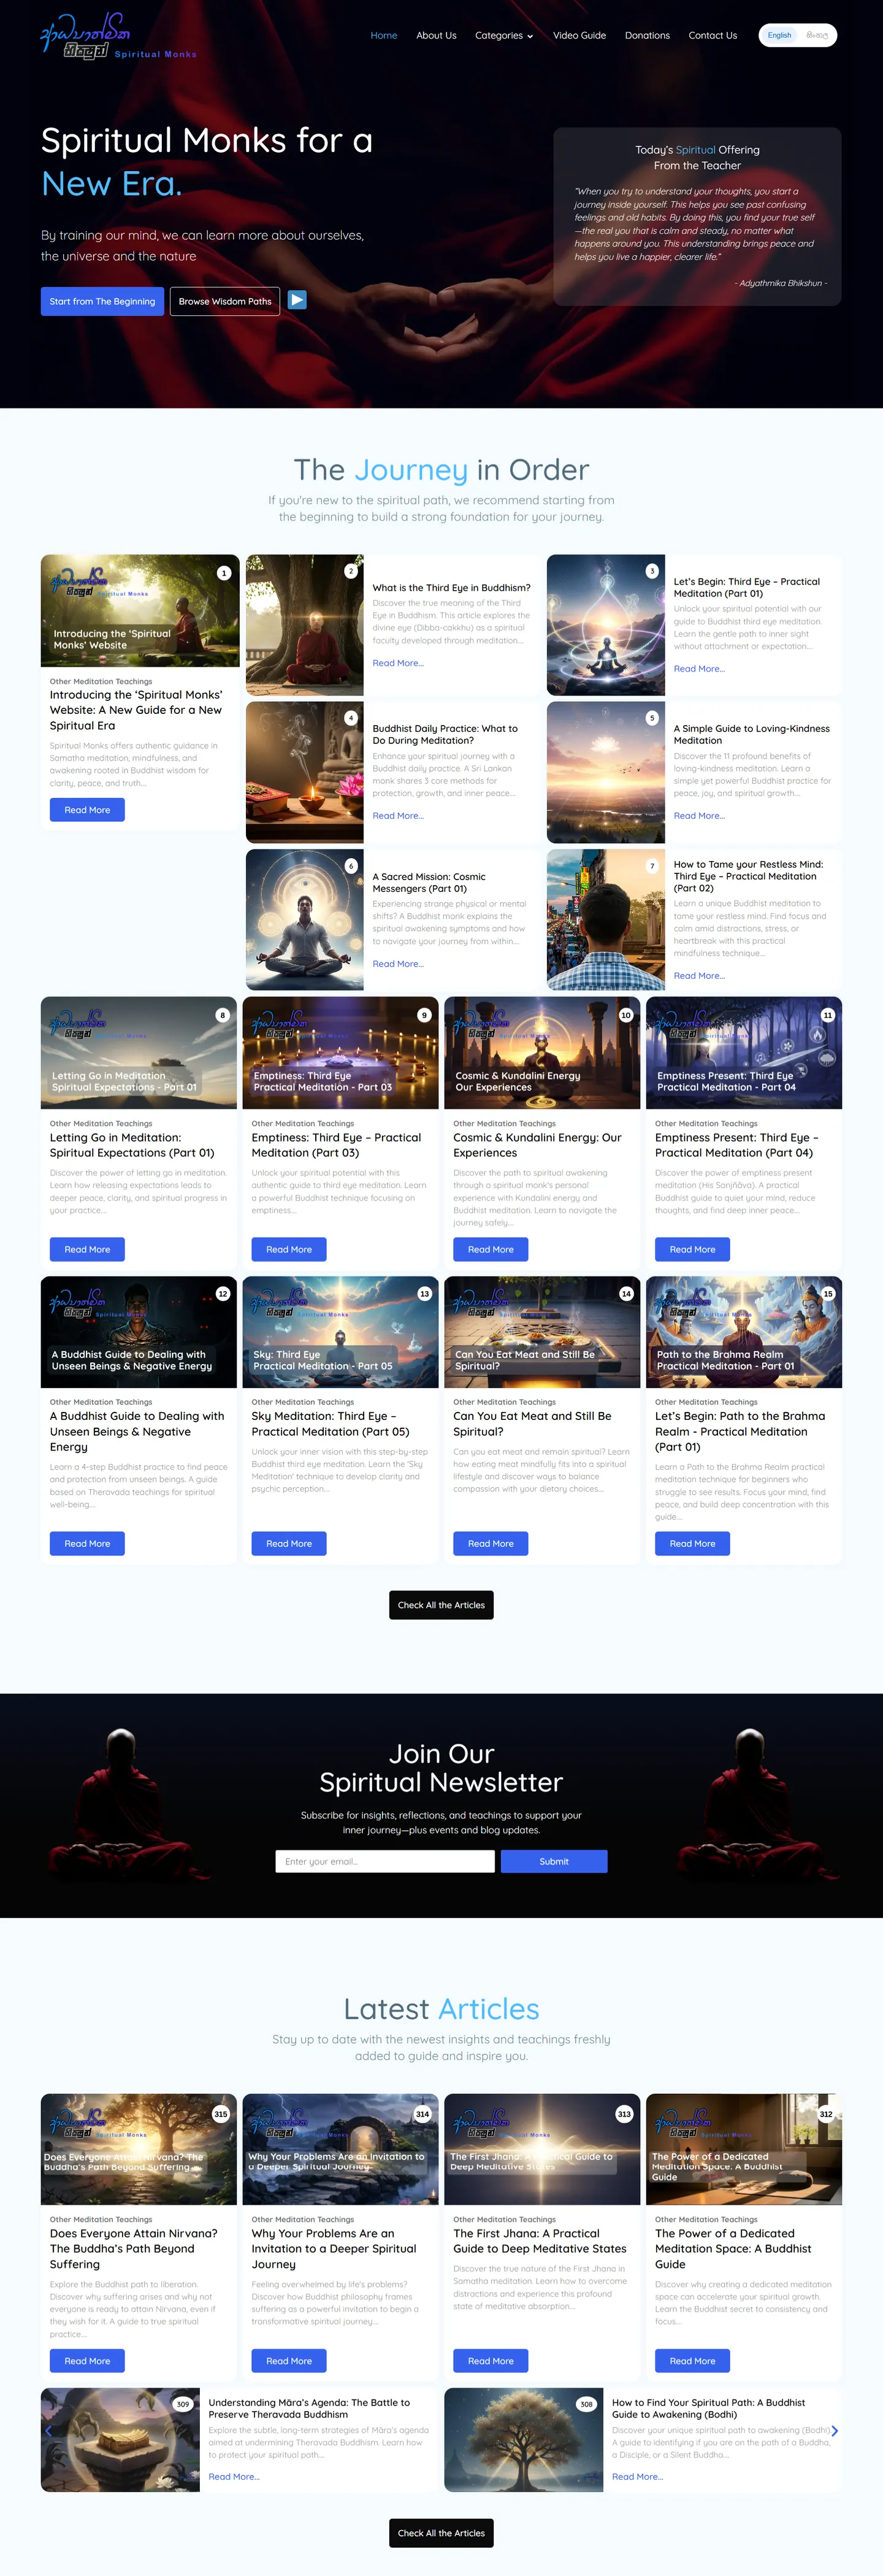Open Emptiness Present Part 04 article title

pos(737,1145)
